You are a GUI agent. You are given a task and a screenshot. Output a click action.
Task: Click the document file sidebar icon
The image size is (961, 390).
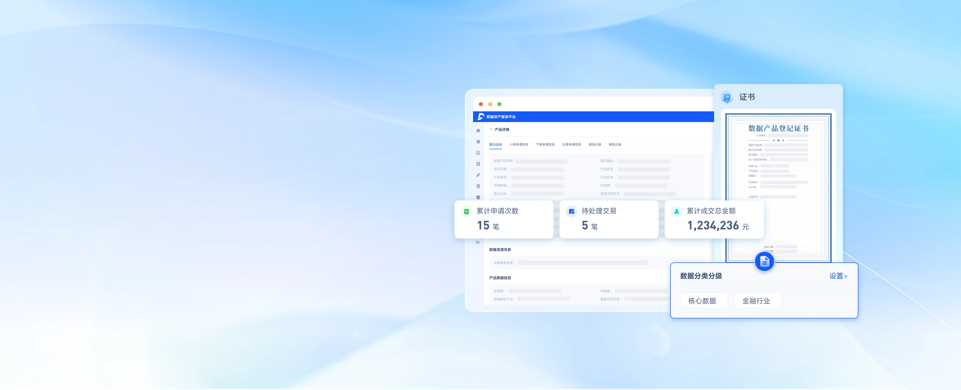478,186
